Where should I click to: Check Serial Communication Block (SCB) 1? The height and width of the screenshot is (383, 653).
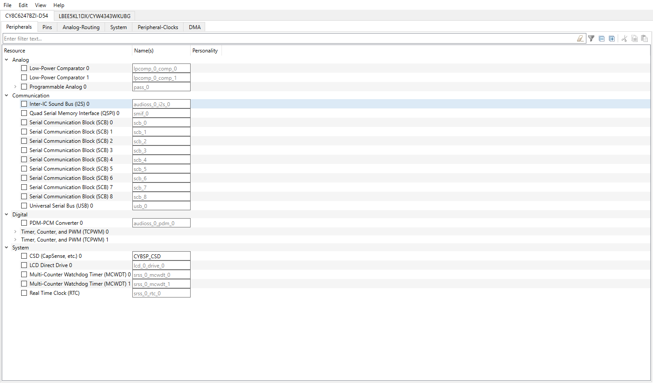point(24,132)
